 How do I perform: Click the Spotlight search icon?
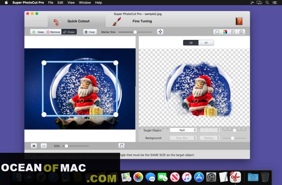267,2
